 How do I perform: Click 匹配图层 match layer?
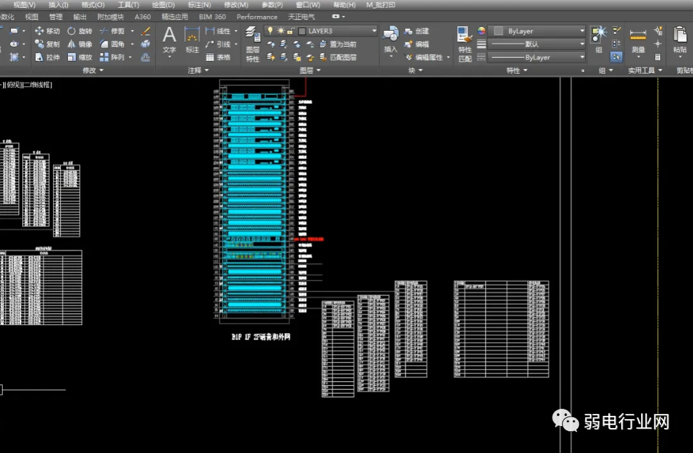tap(338, 58)
